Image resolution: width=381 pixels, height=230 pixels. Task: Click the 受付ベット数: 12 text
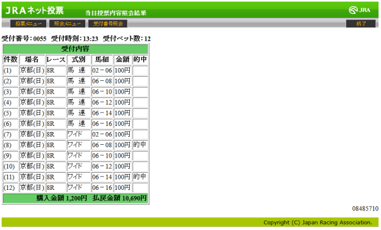coord(127,38)
